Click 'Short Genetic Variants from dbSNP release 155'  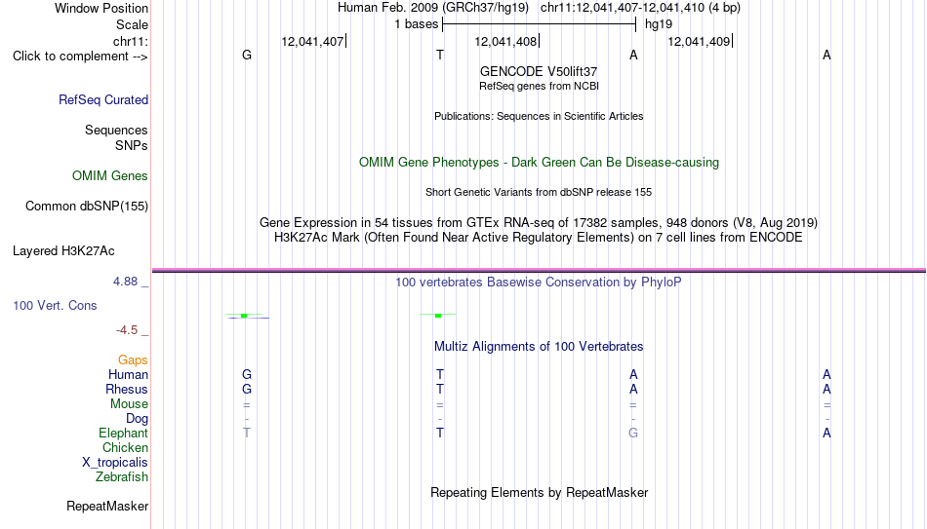pyautogui.click(x=539, y=193)
